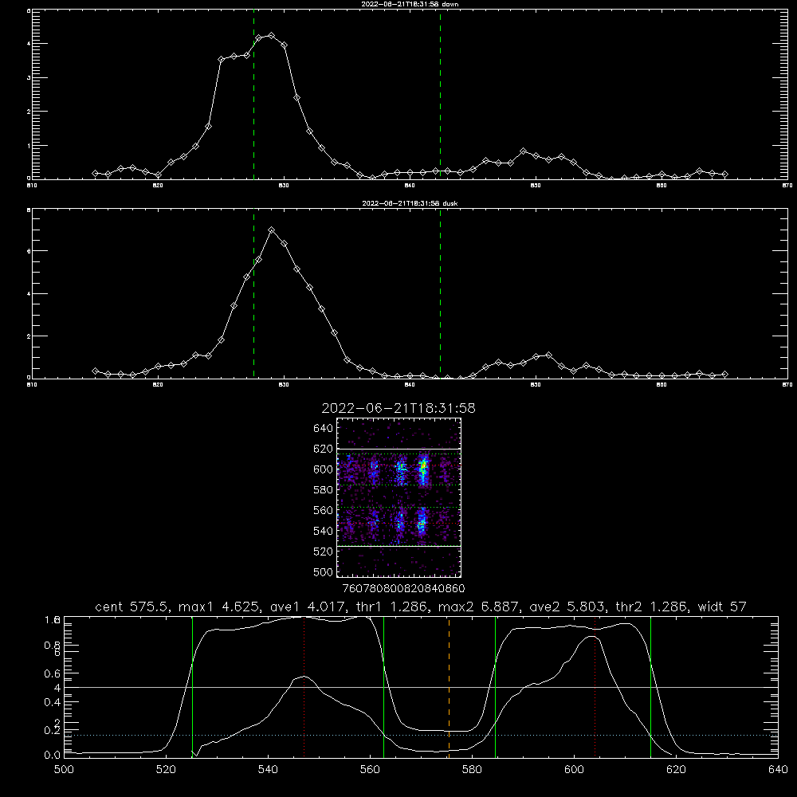The image size is (797, 797).
Task: Click the highest diamond marker on the dusk curve
Action: (x=272, y=230)
